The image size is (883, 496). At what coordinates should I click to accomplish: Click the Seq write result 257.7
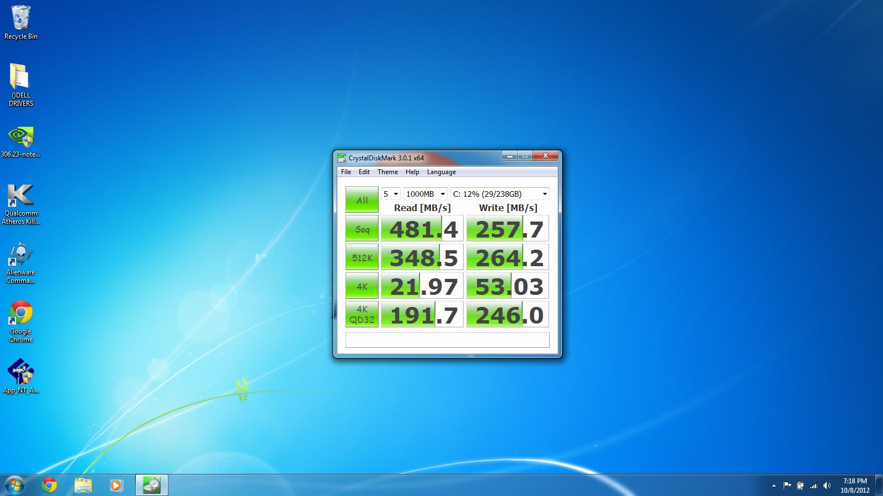[x=508, y=229]
